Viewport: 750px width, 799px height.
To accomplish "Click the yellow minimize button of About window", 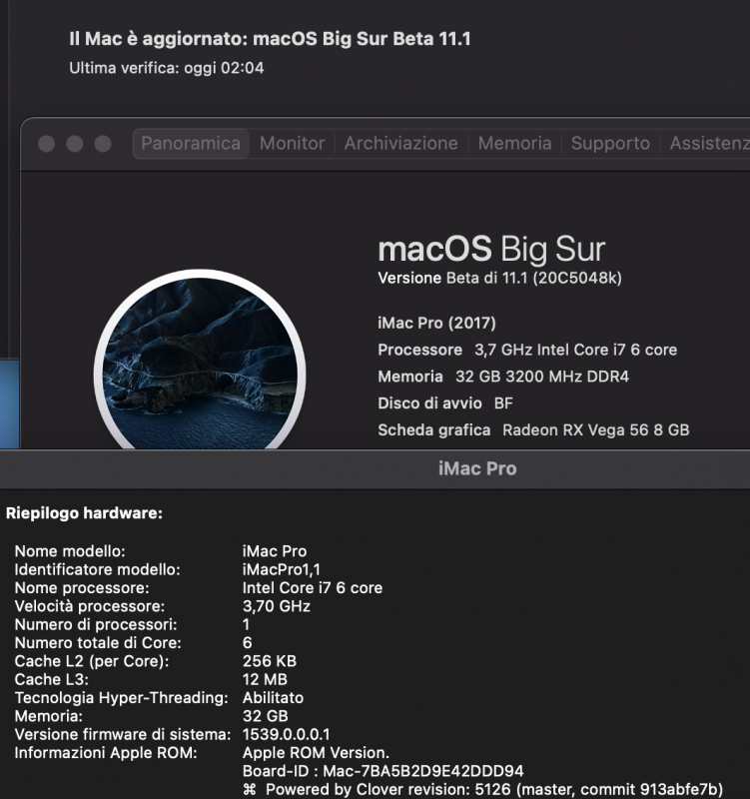I will point(75,144).
